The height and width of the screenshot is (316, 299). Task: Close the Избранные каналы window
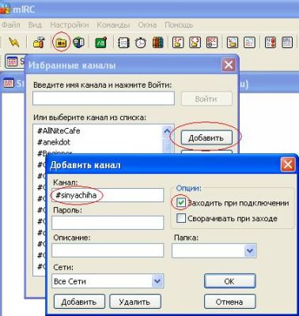point(228,65)
